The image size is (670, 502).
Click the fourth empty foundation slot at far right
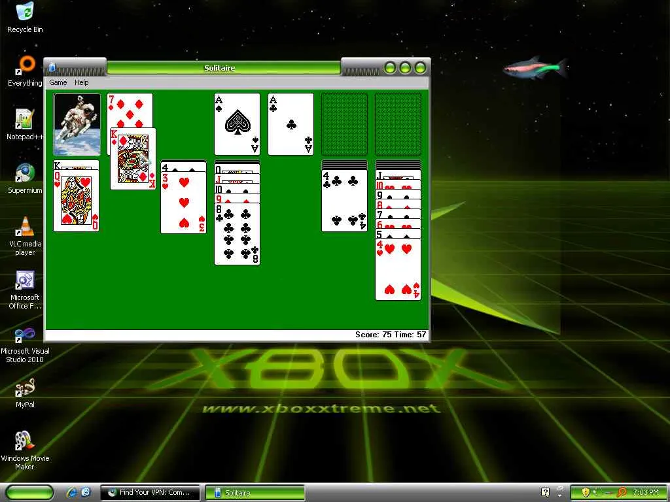pyautogui.click(x=398, y=124)
